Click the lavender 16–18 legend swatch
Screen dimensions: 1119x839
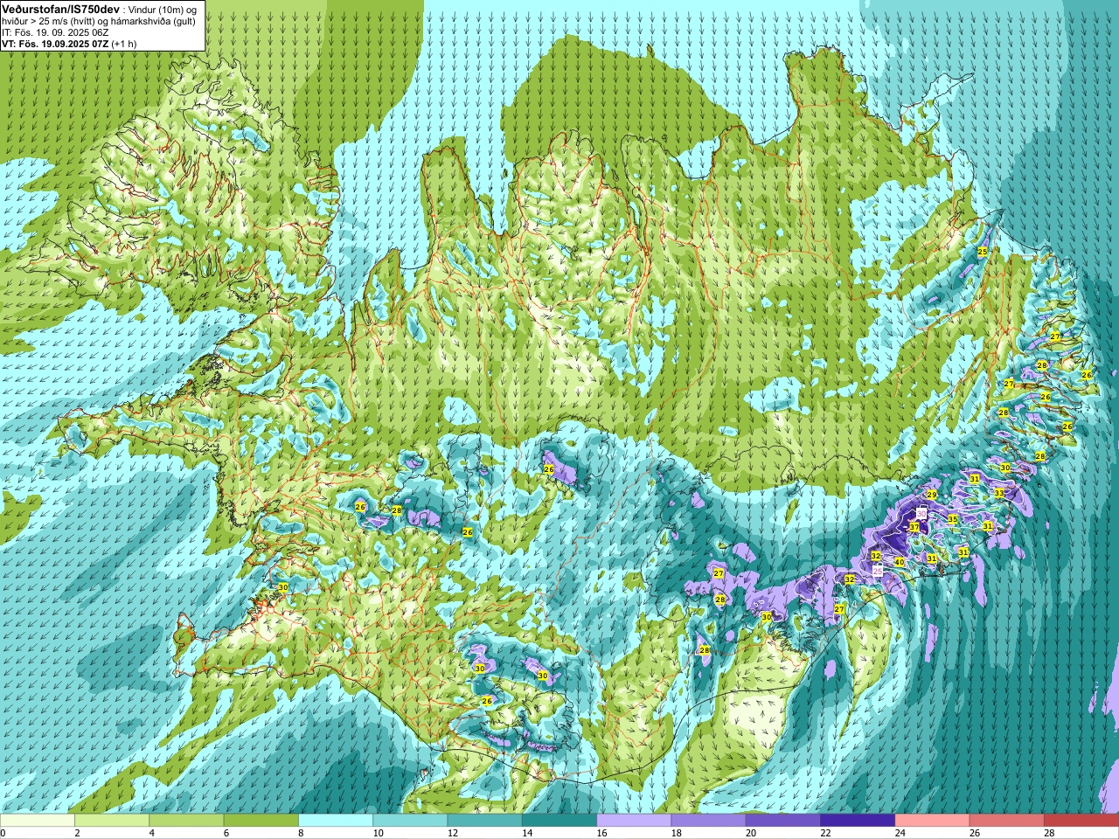click(634, 821)
